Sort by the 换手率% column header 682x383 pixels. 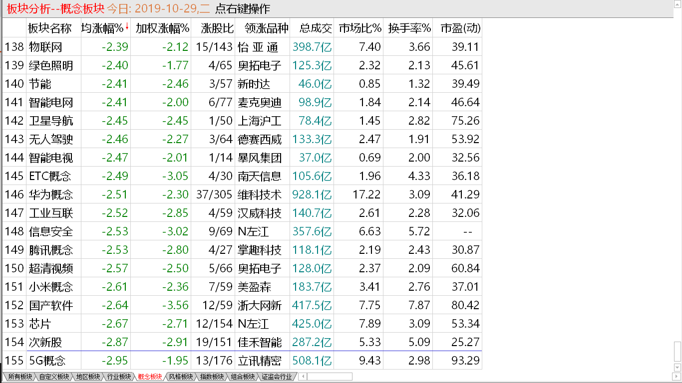coord(409,28)
